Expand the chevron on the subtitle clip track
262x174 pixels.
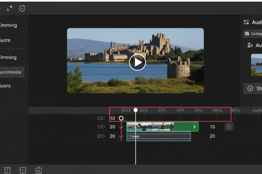pyautogui.click(x=121, y=136)
